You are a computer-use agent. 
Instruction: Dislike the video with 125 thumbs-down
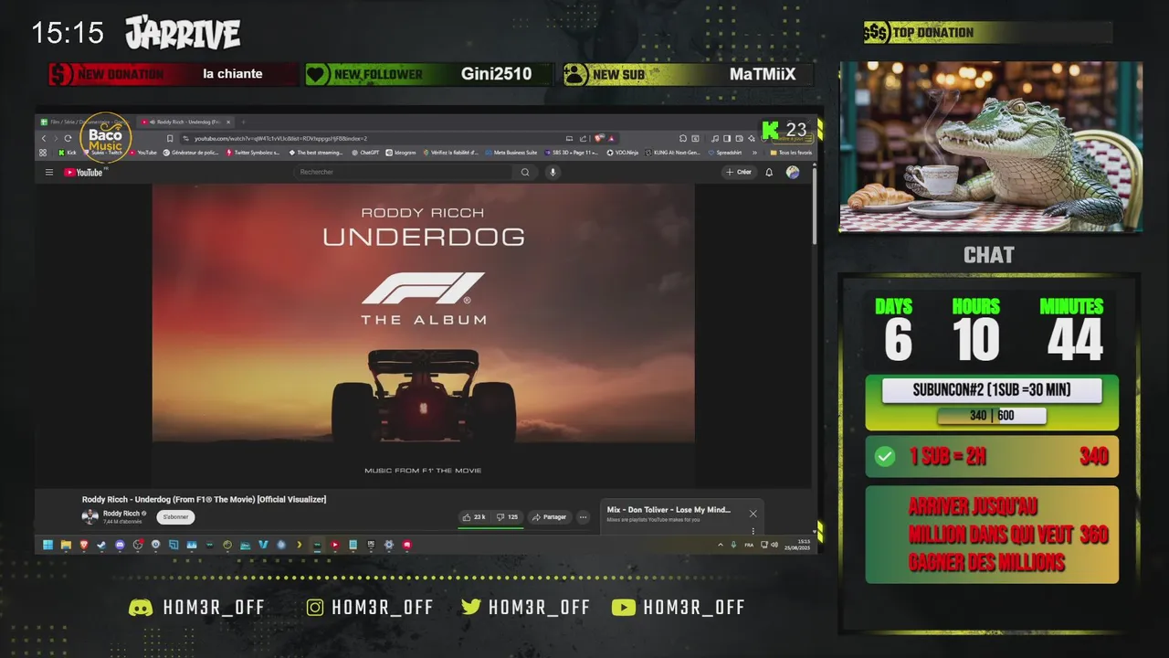(508, 517)
